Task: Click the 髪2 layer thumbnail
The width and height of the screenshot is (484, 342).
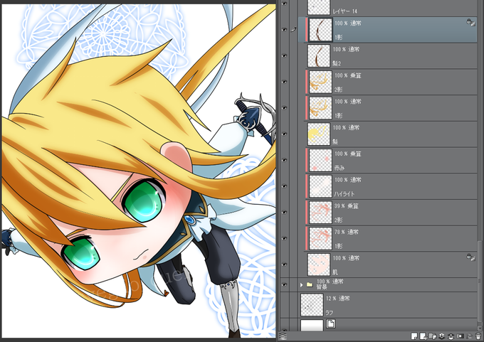Action: tap(319, 56)
